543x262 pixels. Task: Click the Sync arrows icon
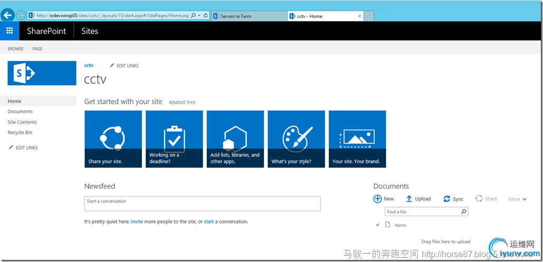pyautogui.click(x=447, y=199)
